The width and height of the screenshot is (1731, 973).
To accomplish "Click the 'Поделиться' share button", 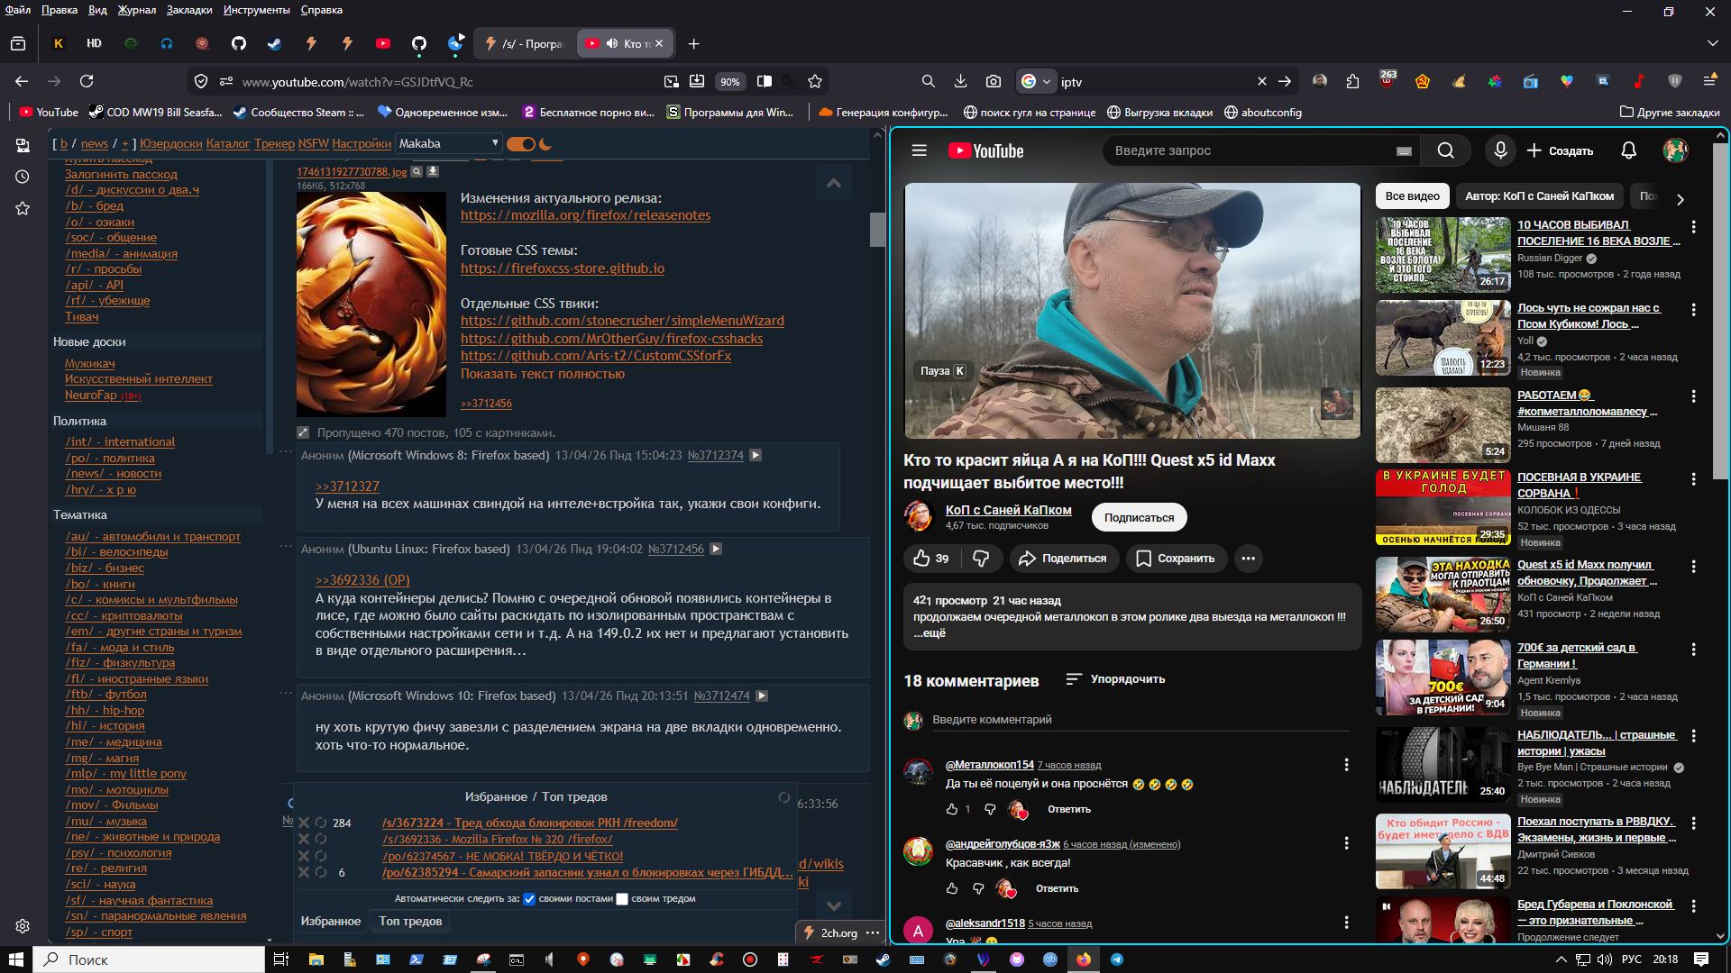I will point(1064,559).
